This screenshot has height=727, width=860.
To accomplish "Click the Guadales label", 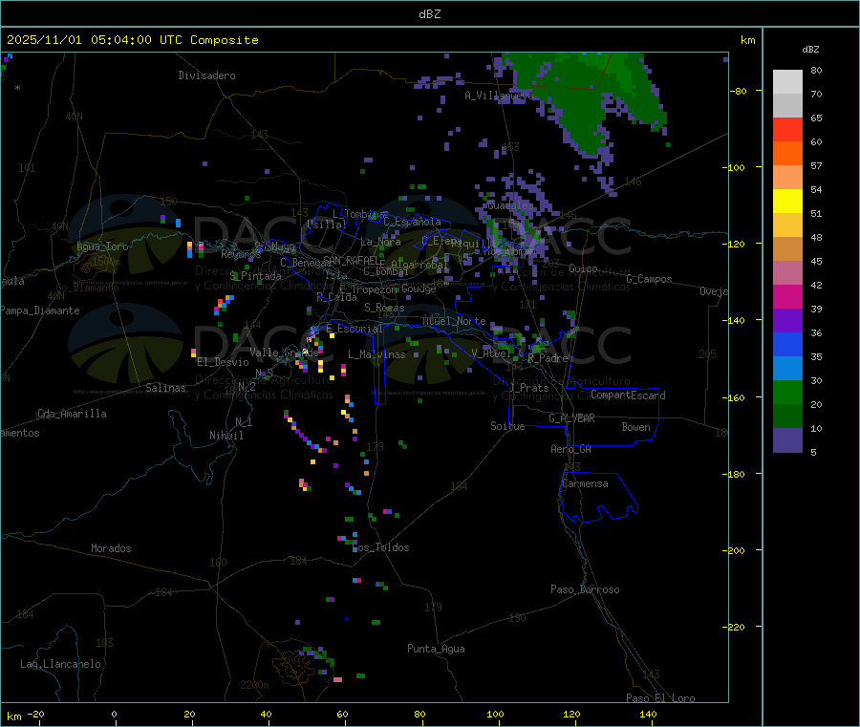I will tap(510, 205).
